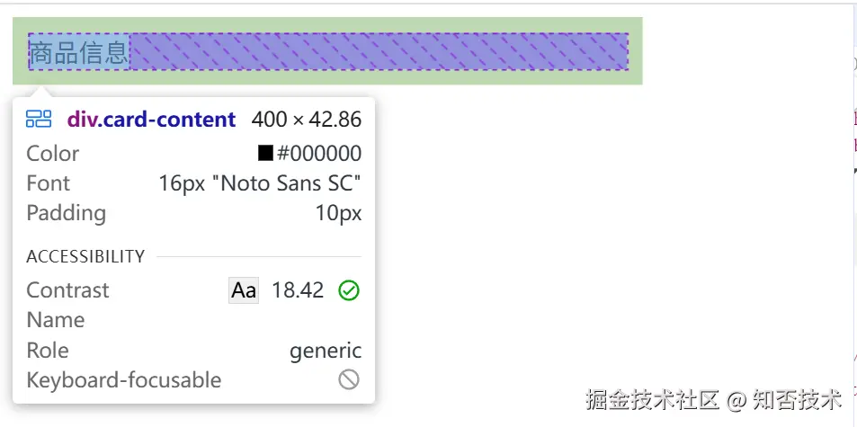Click the not keyboard-focusable circle-slash icon
Screen dimensions: 857x427
(x=349, y=380)
